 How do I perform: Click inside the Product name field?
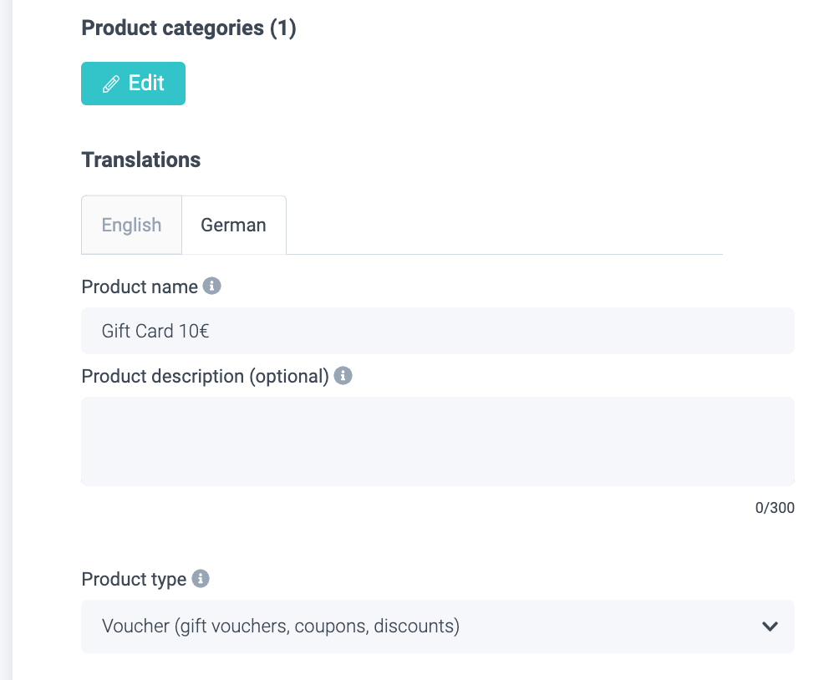(x=437, y=331)
